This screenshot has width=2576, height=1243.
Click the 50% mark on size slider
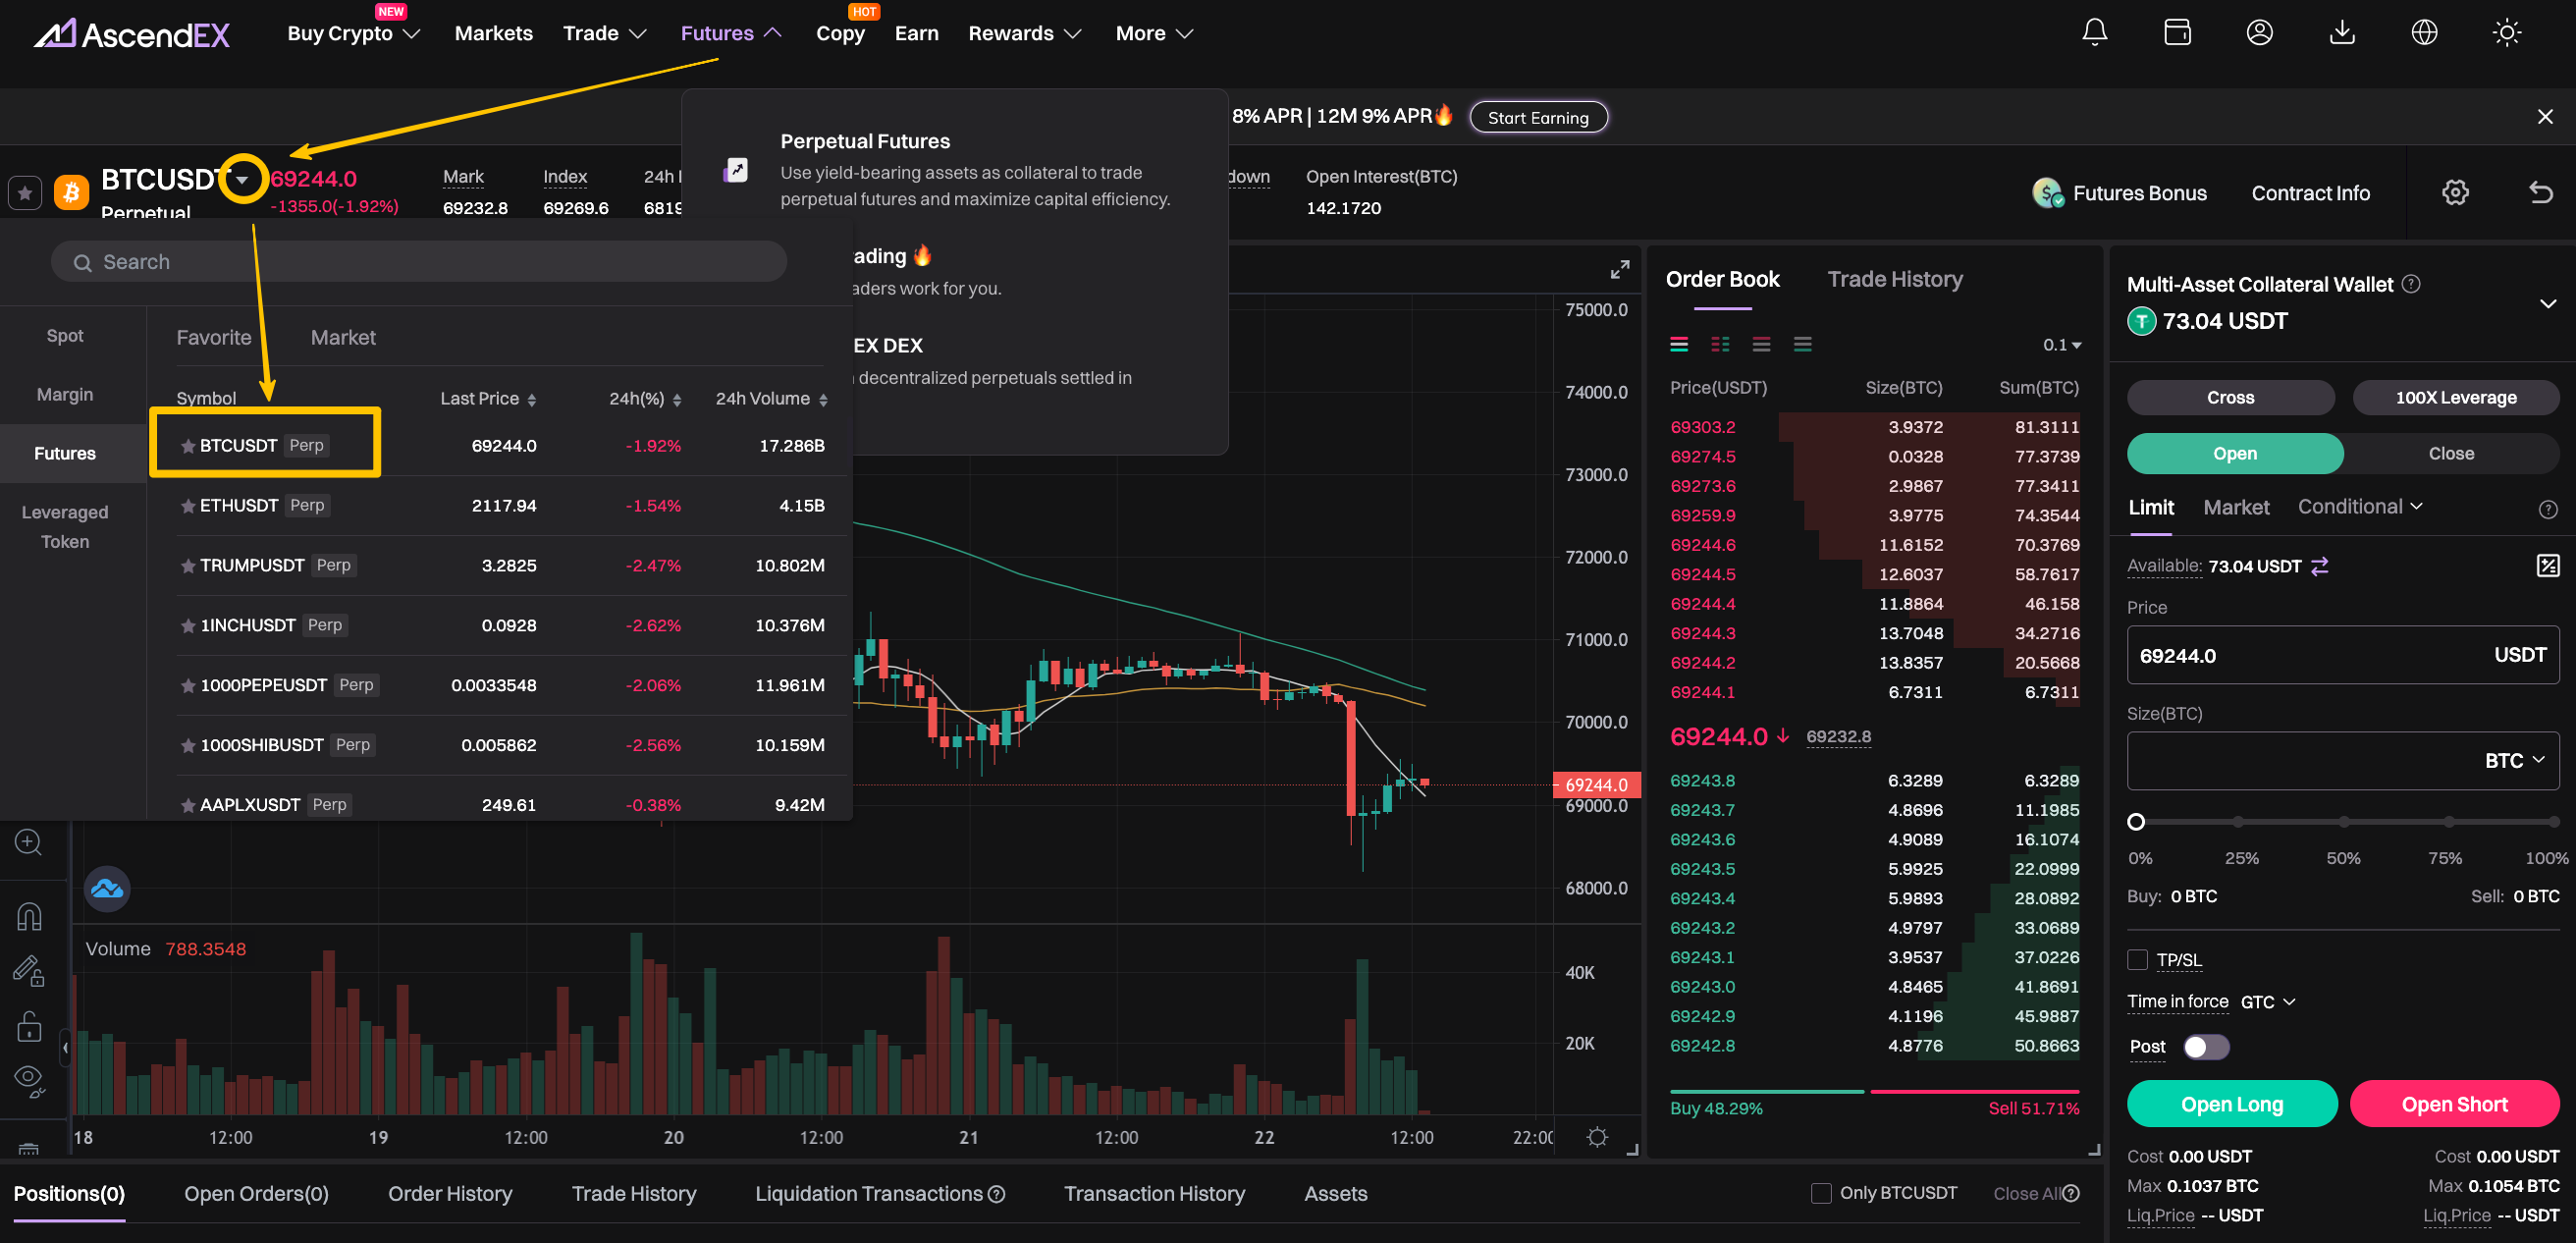coord(2342,822)
